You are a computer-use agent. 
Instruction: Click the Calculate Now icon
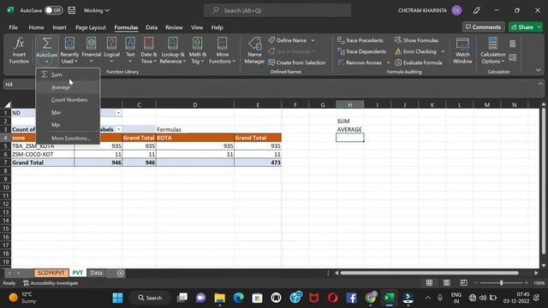point(512,44)
